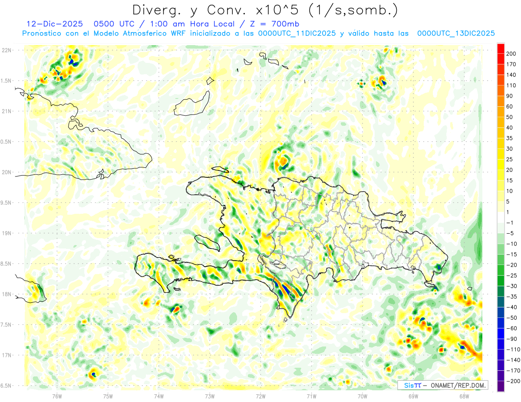Click the '22N' latitude label
This screenshot has width=521, height=402.
click(x=7, y=50)
